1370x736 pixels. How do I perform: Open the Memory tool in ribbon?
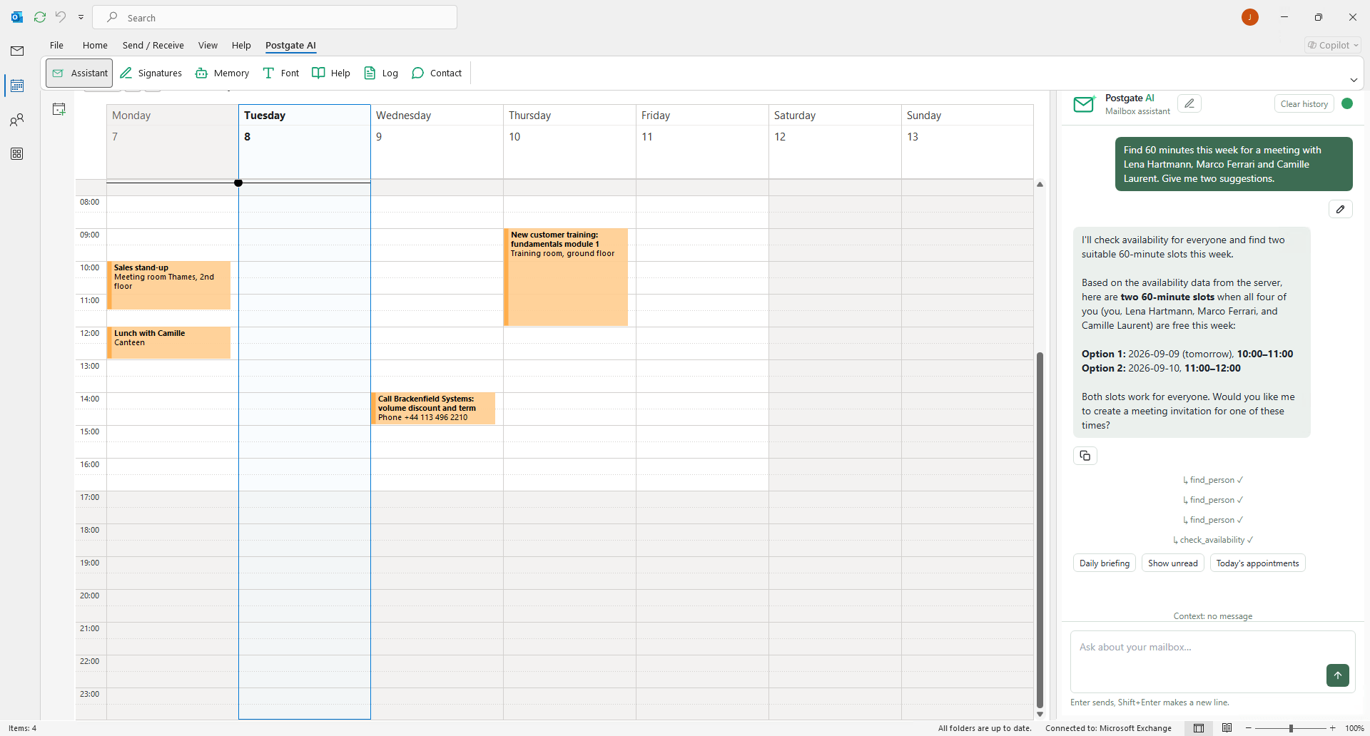[222, 73]
